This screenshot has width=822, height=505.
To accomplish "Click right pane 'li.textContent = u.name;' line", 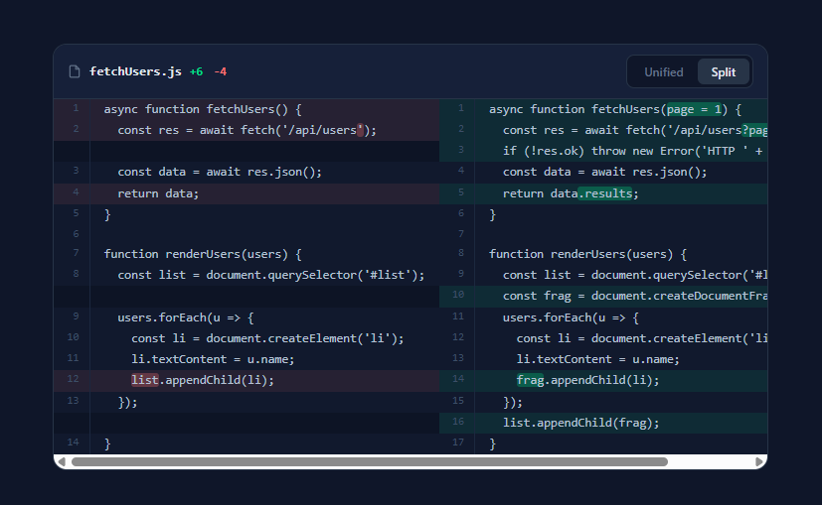I will point(603,359).
